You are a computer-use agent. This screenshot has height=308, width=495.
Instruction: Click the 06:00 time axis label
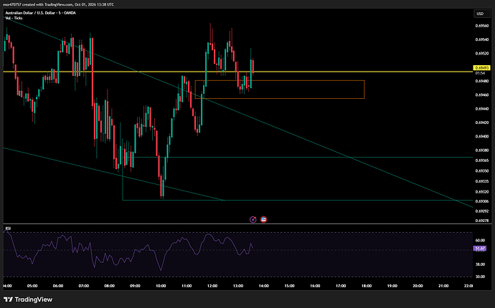click(58, 286)
